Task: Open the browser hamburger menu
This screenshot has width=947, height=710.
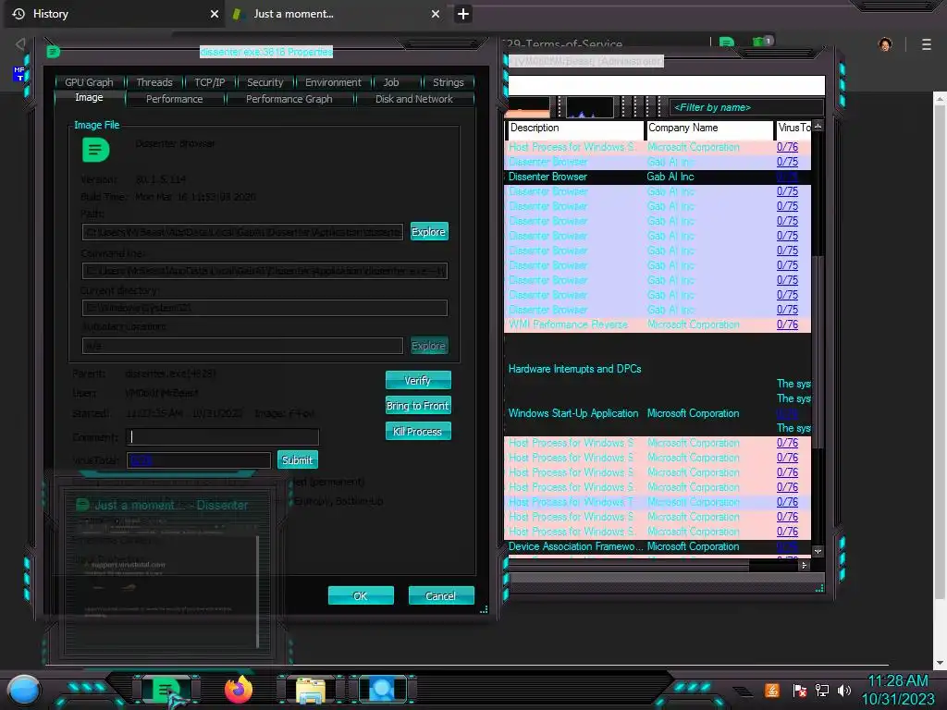Action: point(927,44)
